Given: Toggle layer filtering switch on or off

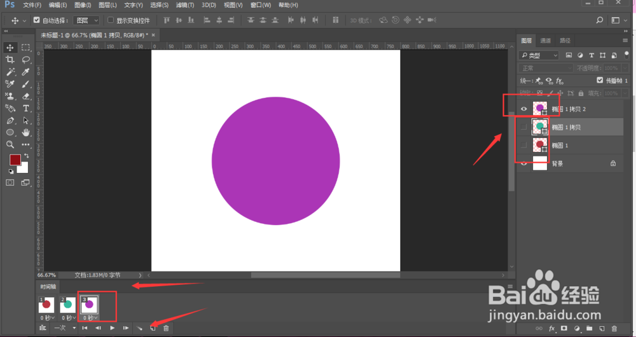Looking at the screenshot, I should pyautogui.click(x=626, y=55).
